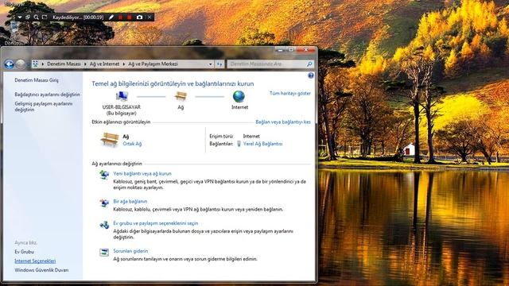
Task: Open Denetim Masası Giriş link
Action: point(37,80)
